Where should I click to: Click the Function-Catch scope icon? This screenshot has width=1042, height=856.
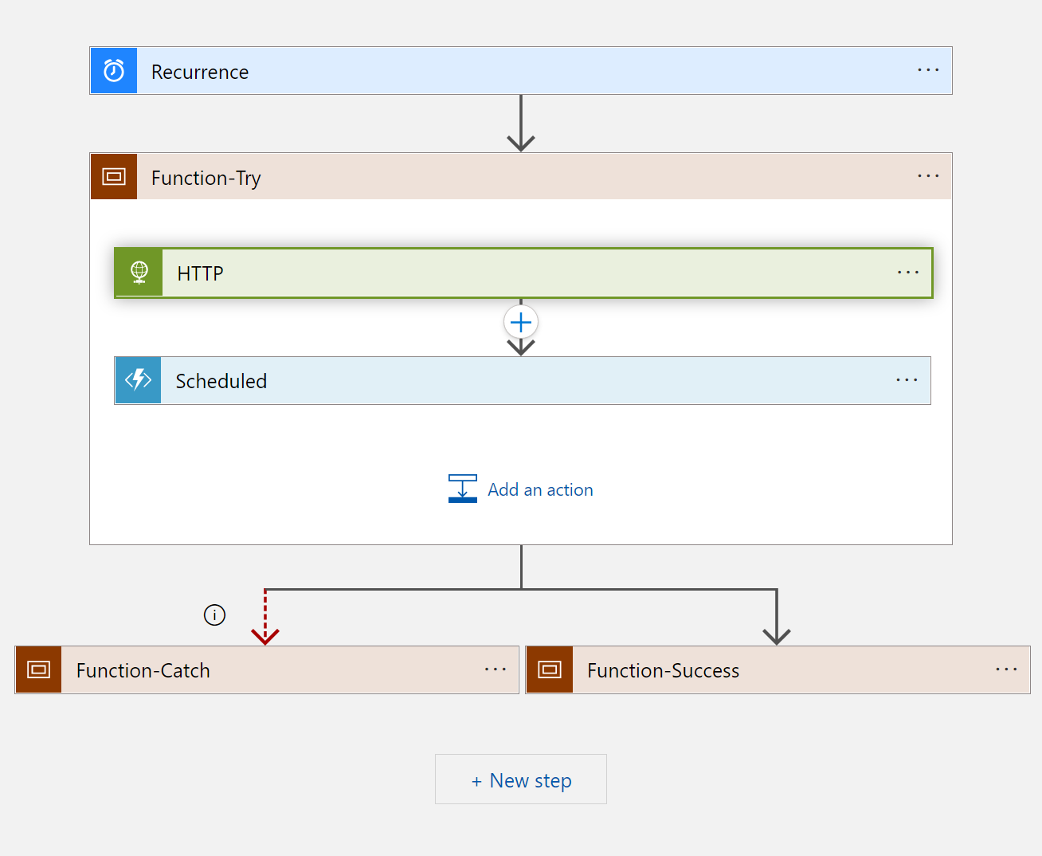37,669
